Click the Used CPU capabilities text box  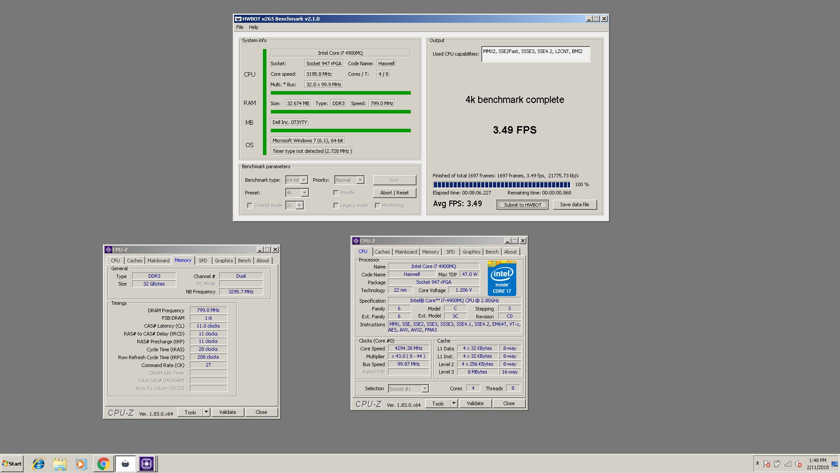tap(535, 54)
